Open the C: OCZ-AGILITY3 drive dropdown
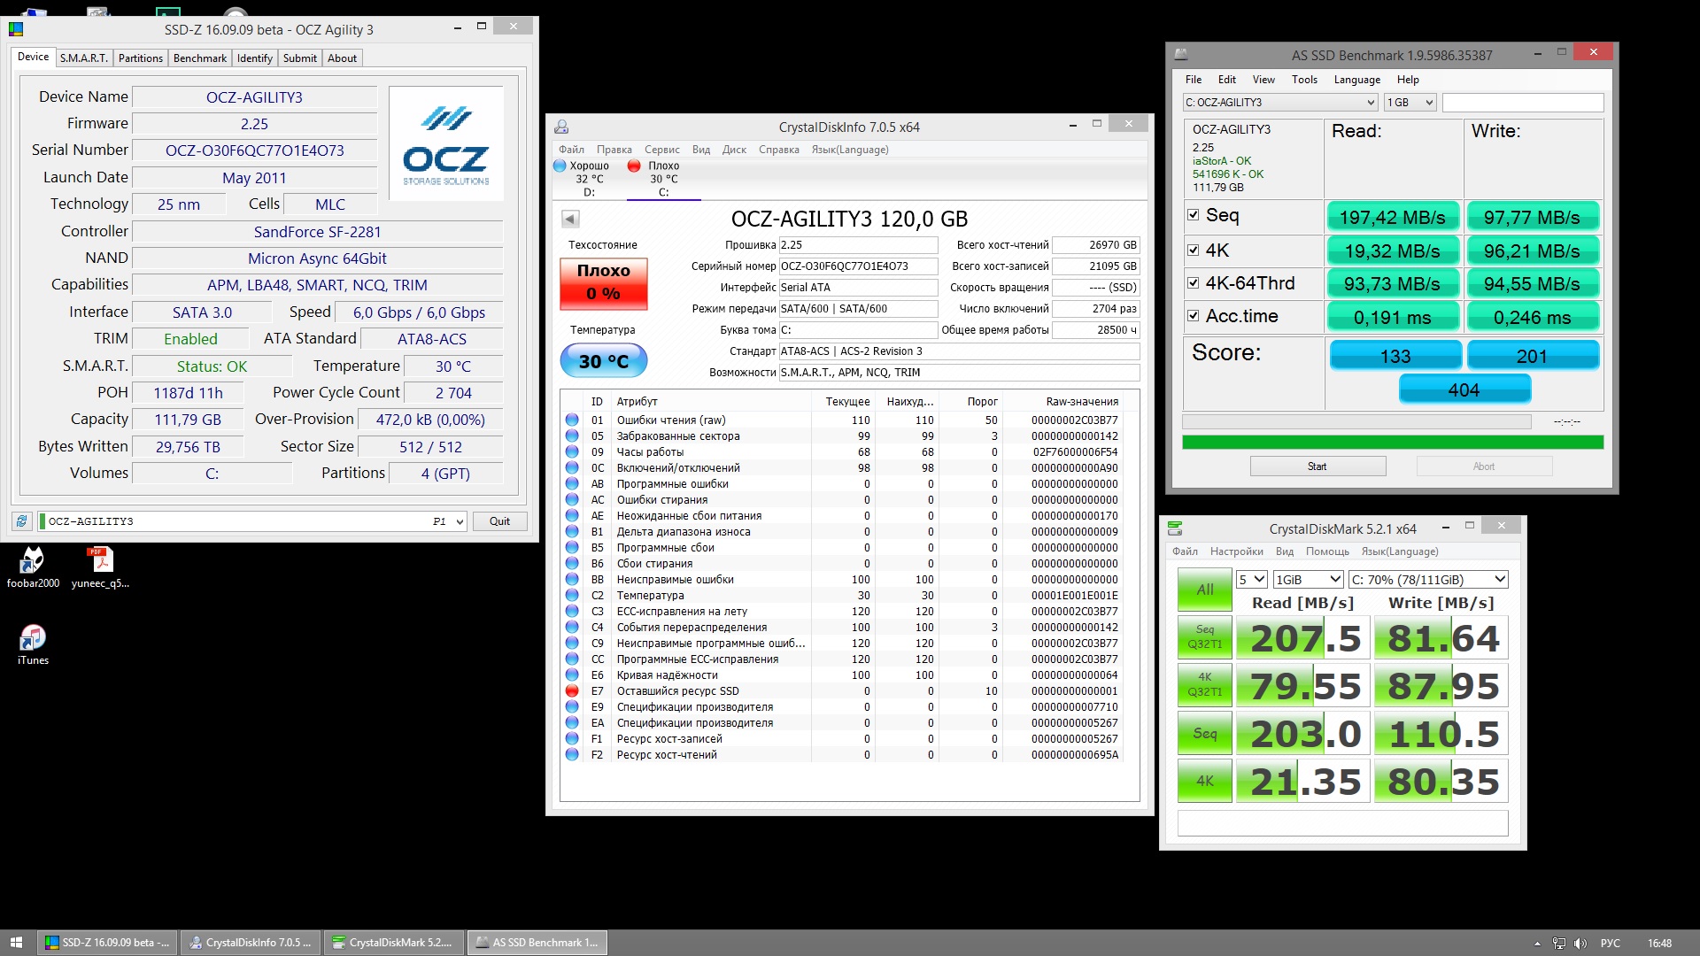 pyautogui.click(x=1280, y=103)
